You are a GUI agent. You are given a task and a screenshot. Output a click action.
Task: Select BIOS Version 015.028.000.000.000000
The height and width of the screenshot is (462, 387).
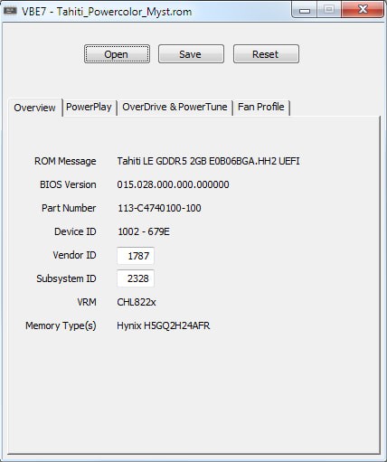[x=173, y=184]
